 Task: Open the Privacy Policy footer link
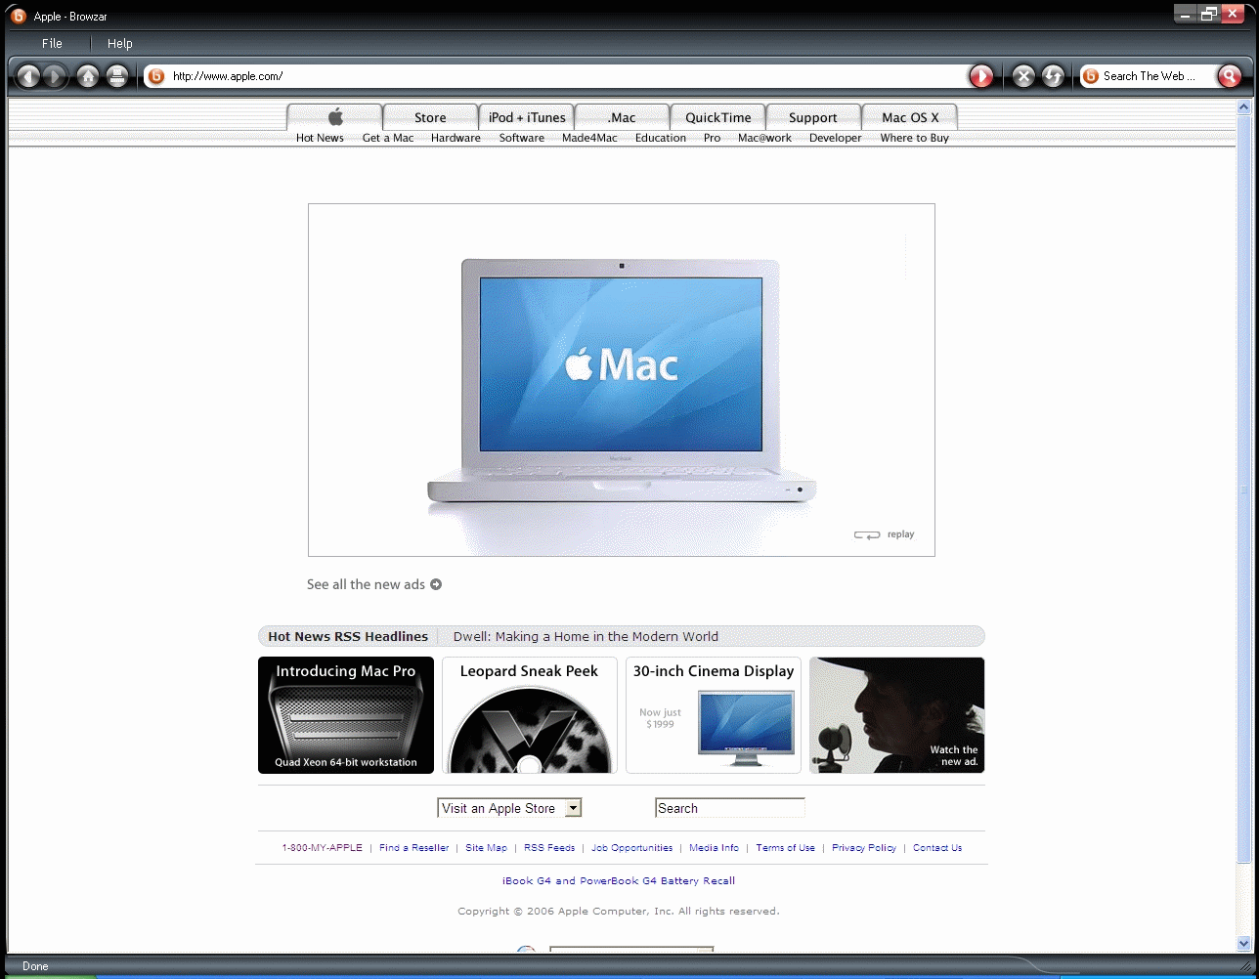[x=864, y=848]
